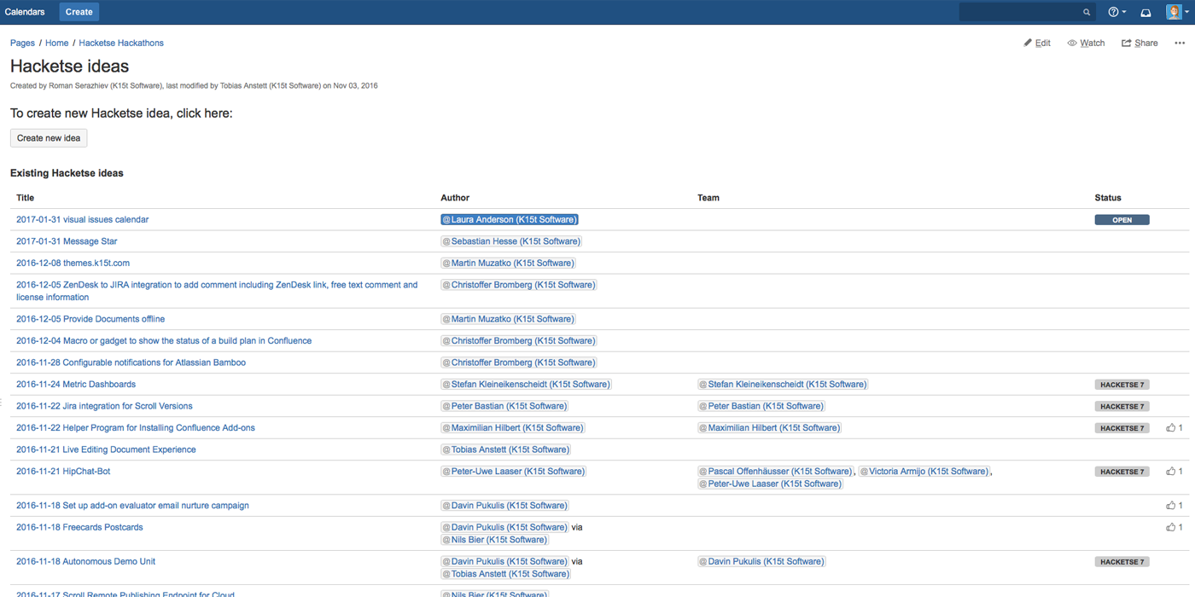Like the add-on evaluator email campaign row

1174,506
